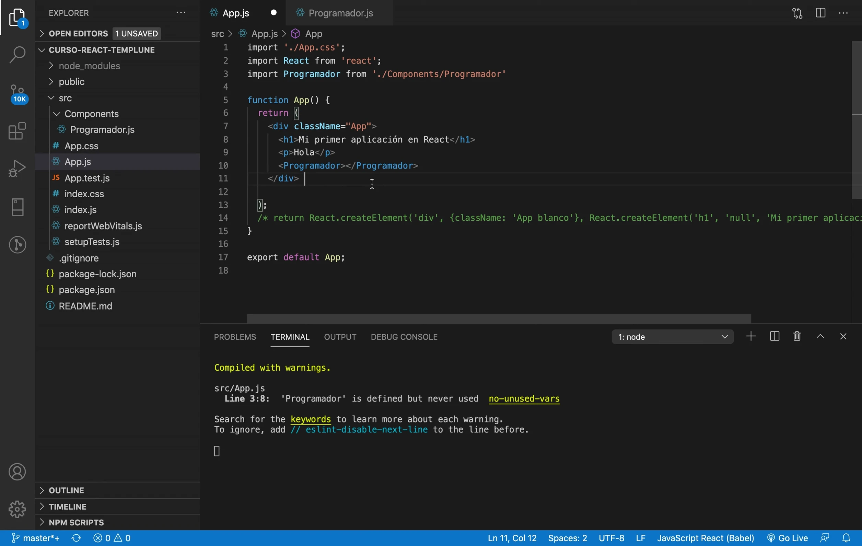862x546 pixels.
Task: Create a new terminal with plus icon
Action: click(751, 336)
